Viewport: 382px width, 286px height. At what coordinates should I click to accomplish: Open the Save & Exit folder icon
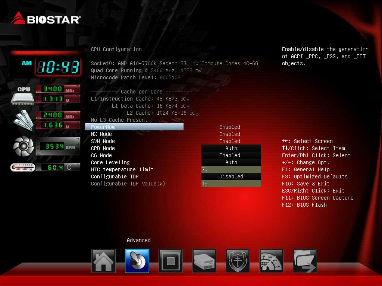click(305, 261)
